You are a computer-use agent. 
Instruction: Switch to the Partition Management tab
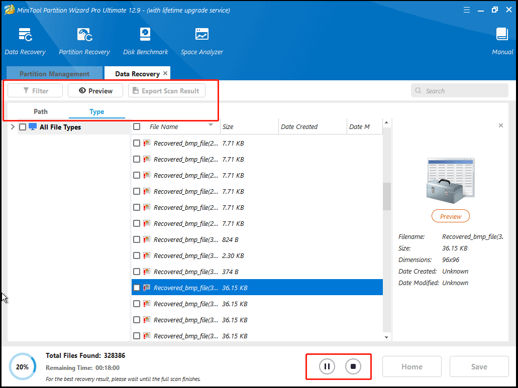pyautogui.click(x=54, y=74)
